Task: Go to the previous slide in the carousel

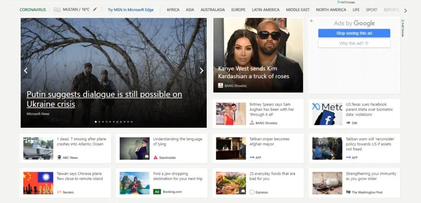Action: 26,71
